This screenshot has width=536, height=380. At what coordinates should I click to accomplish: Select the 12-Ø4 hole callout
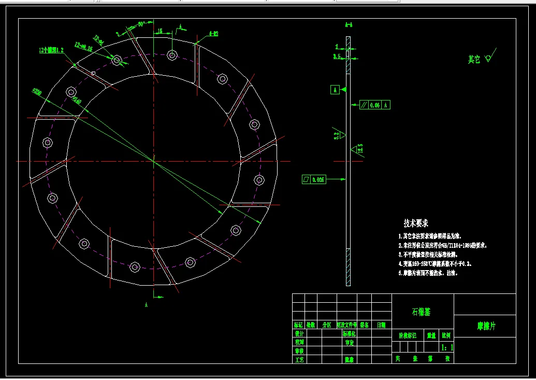[99, 40]
